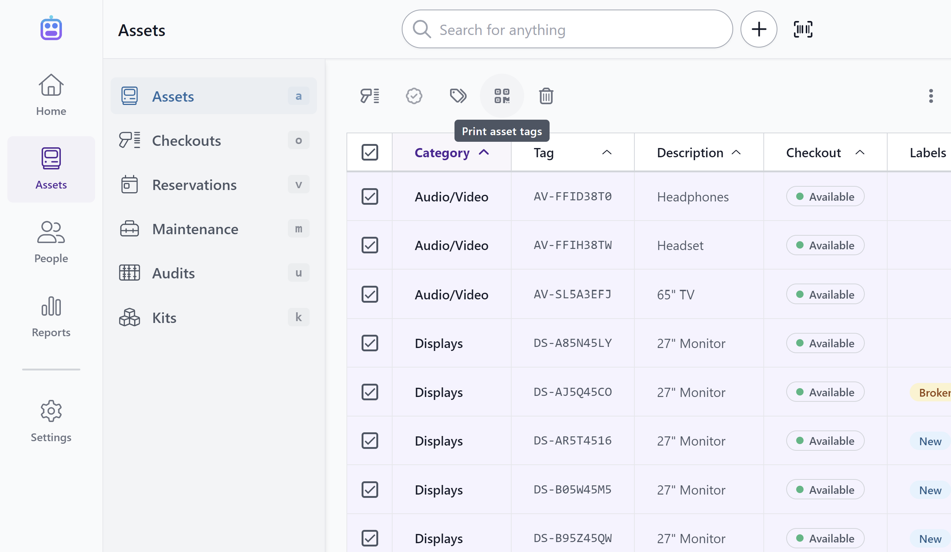
Task: Go to Home in the sidebar
Action: click(51, 95)
